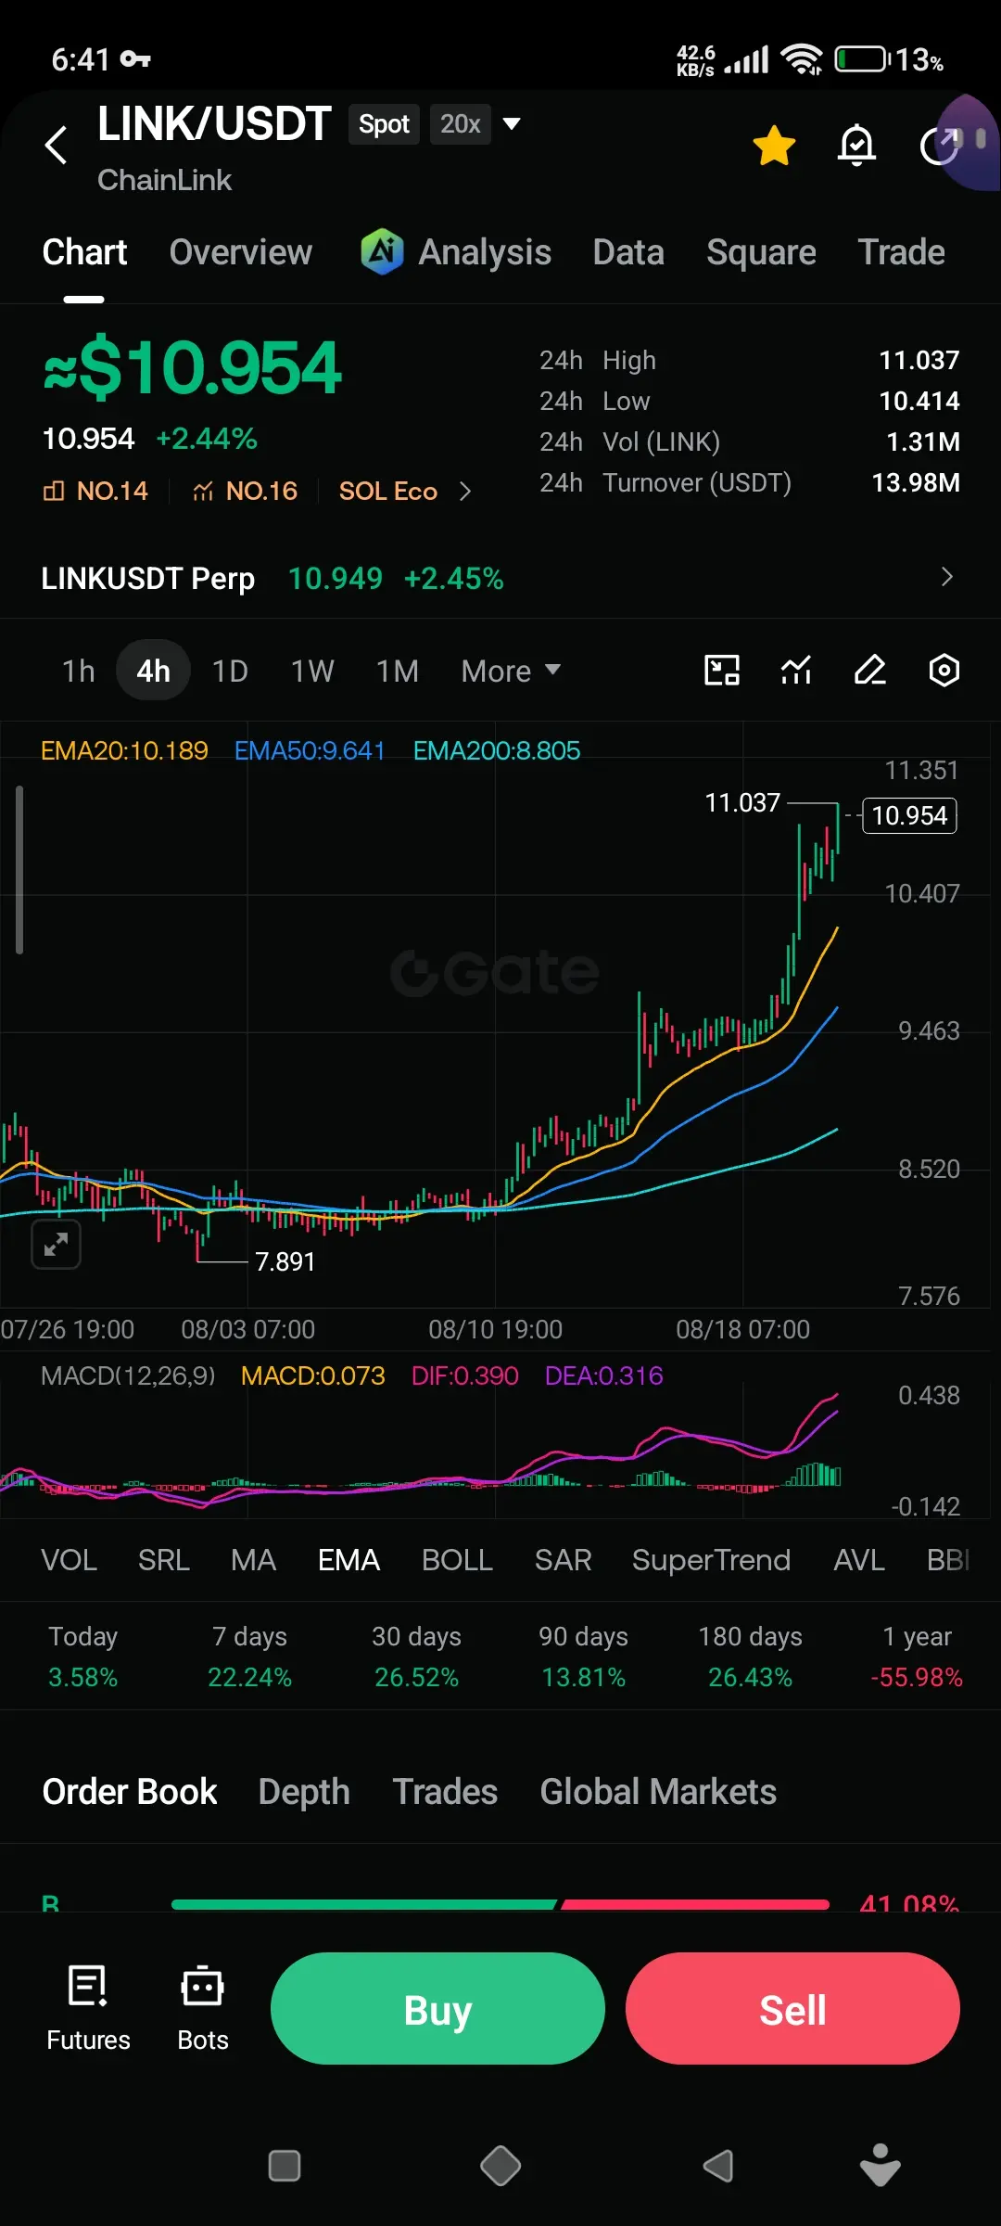Expand category tags chevron after SOL Eco

[x=465, y=491]
